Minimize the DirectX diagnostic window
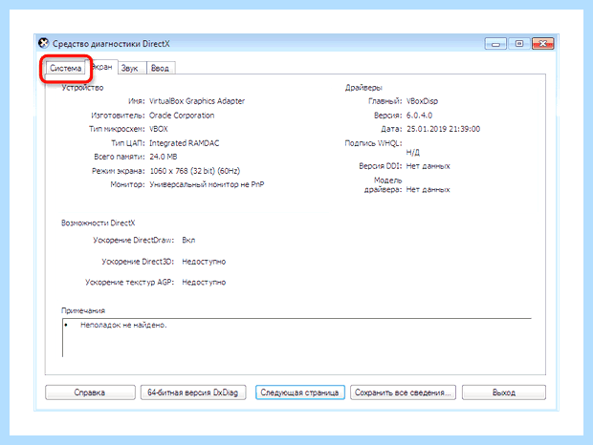The height and width of the screenshot is (445, 593). [x=495, y=44]
